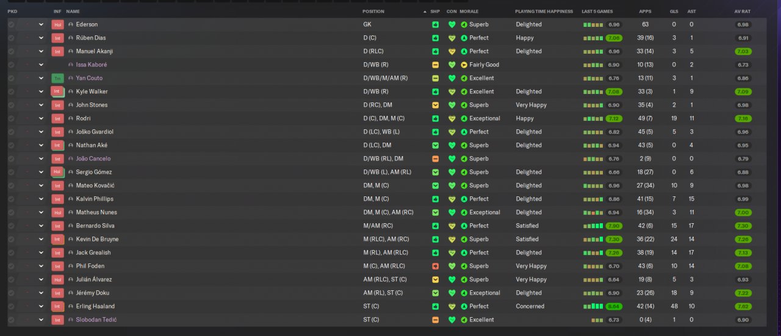The image size is (781, 336).
Task: Click Kevin De Bruyne's condition heart icon
Action: click(452, 239)
